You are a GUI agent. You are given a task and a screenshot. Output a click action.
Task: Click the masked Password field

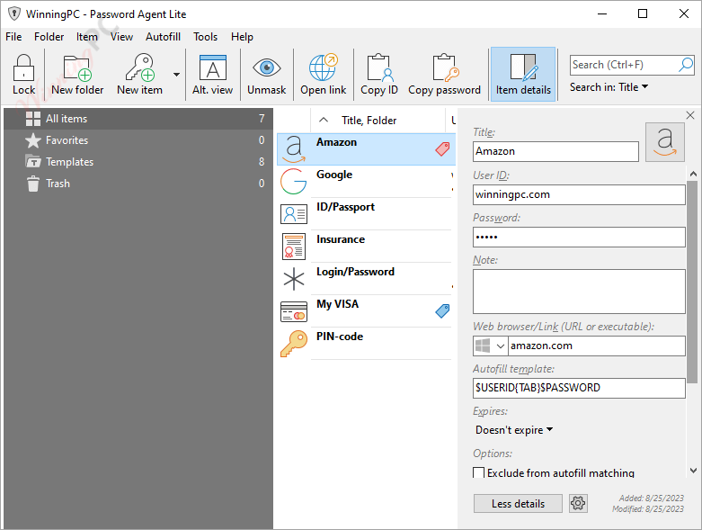tap(579, 237)
